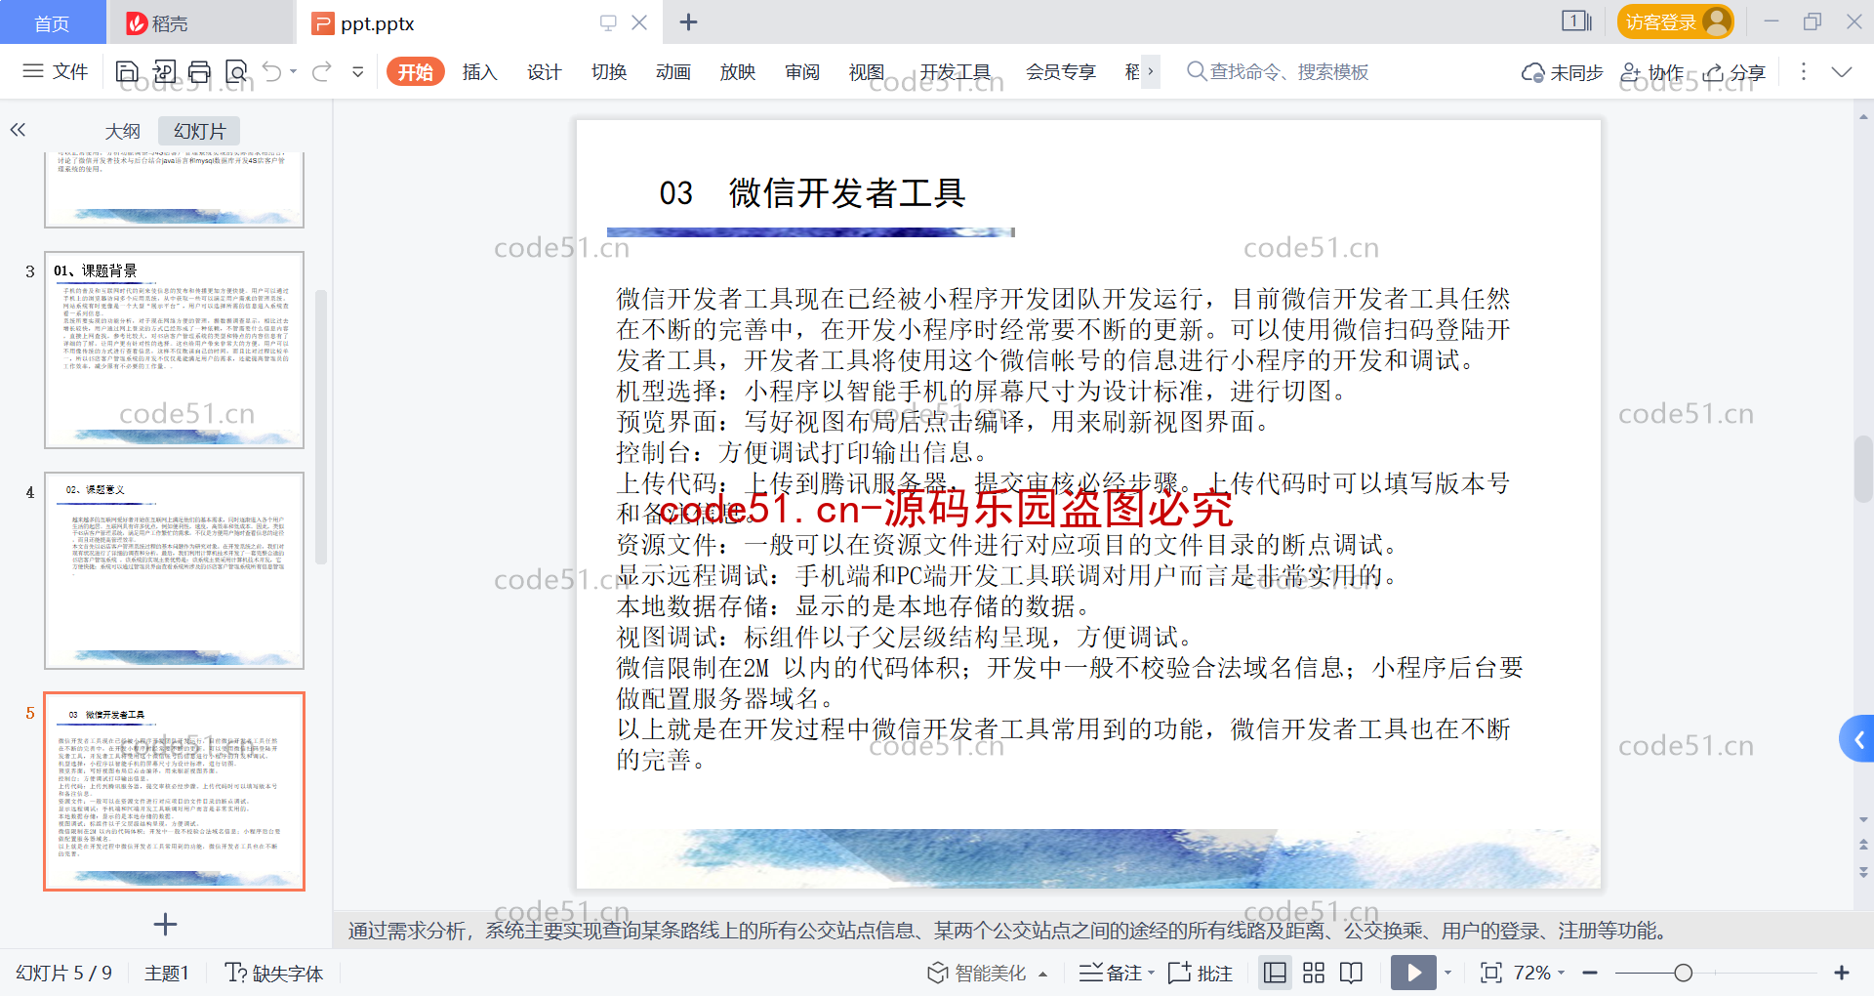Viewport: 1874px width, 996px height.
Task: Start the slideshow with play button
Action: (x=1413, y=973)
